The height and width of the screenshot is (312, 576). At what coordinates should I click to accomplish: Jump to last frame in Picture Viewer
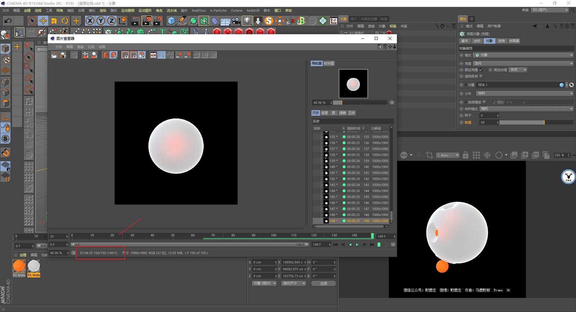372,244
